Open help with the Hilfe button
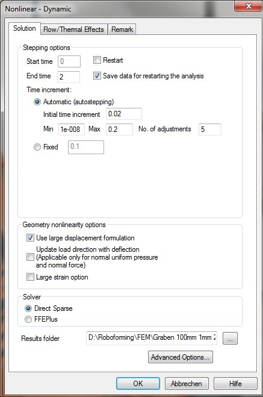Image resolution: width=263 pixels, height=397 pixels. [235, 383]
